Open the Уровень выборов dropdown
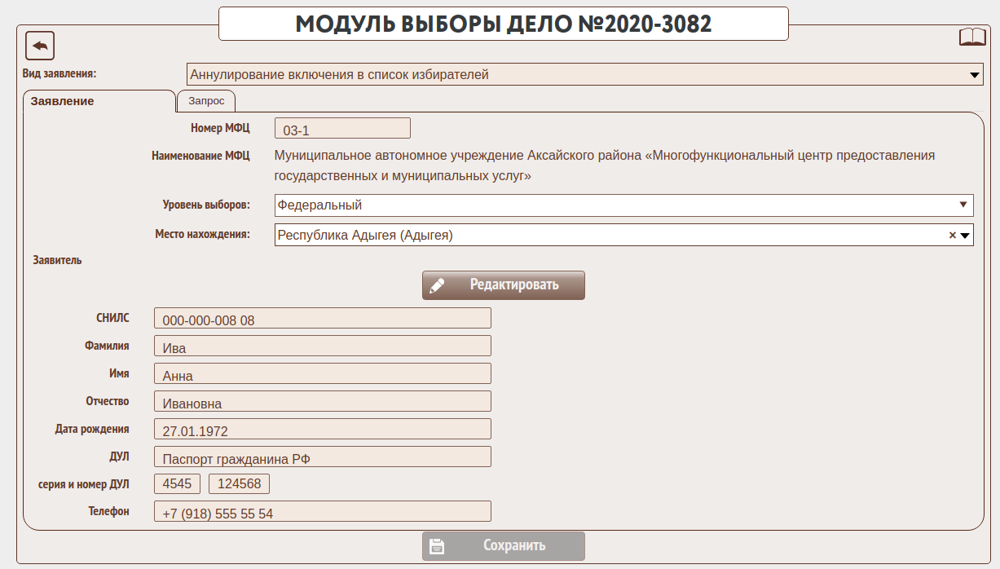This screenshot has height=569, width=1000. click(x=964, y=205)
